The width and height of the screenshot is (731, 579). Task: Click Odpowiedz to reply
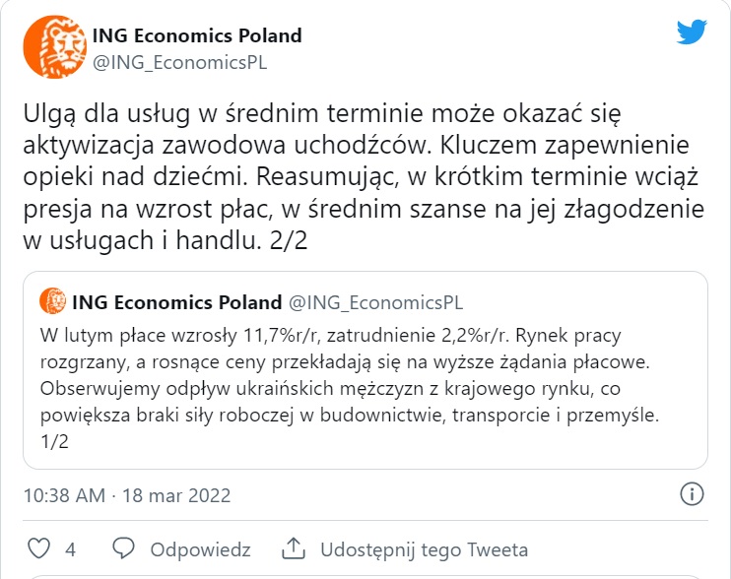[200, 549]
